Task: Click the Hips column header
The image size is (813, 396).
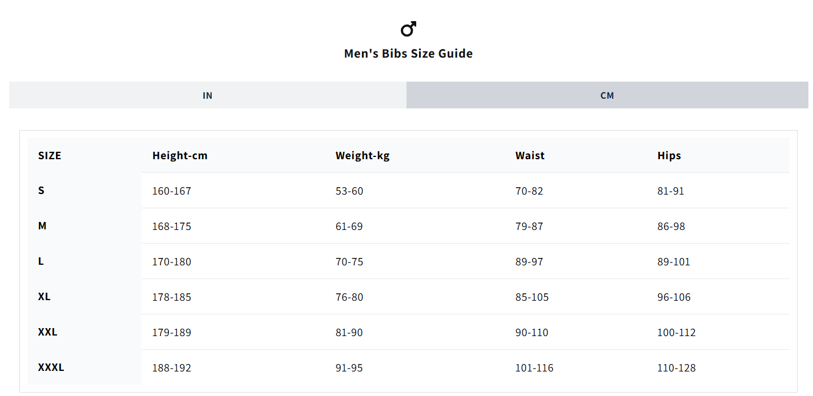Action: pos(669,155)
